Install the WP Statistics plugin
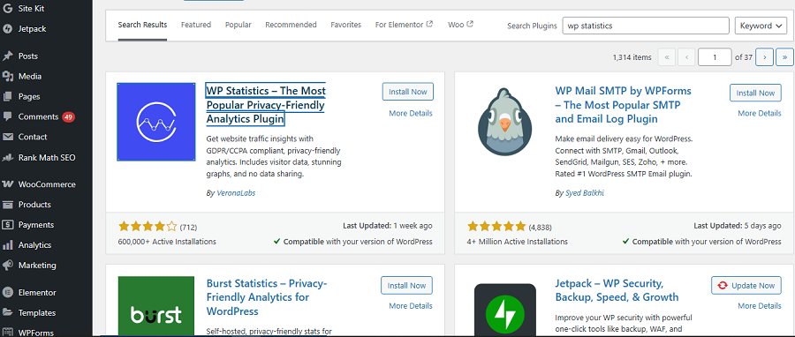This screenshot has height=337, width=795. click(407, 92)
